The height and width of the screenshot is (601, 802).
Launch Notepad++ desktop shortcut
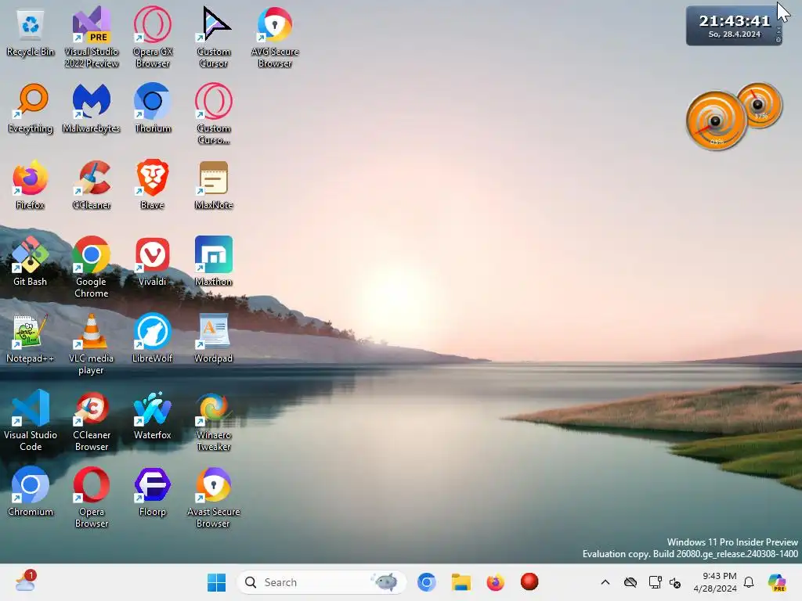31,339
